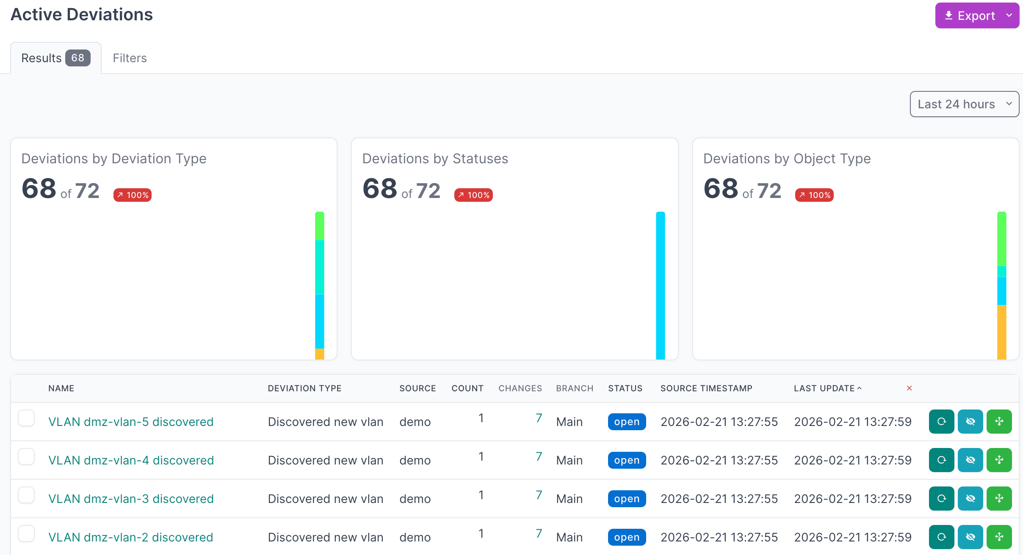This screenshot has width=1023, height=555.
Task: Tick the VLAN dmz-vlan-2 row checkbox
Action: 26,534
